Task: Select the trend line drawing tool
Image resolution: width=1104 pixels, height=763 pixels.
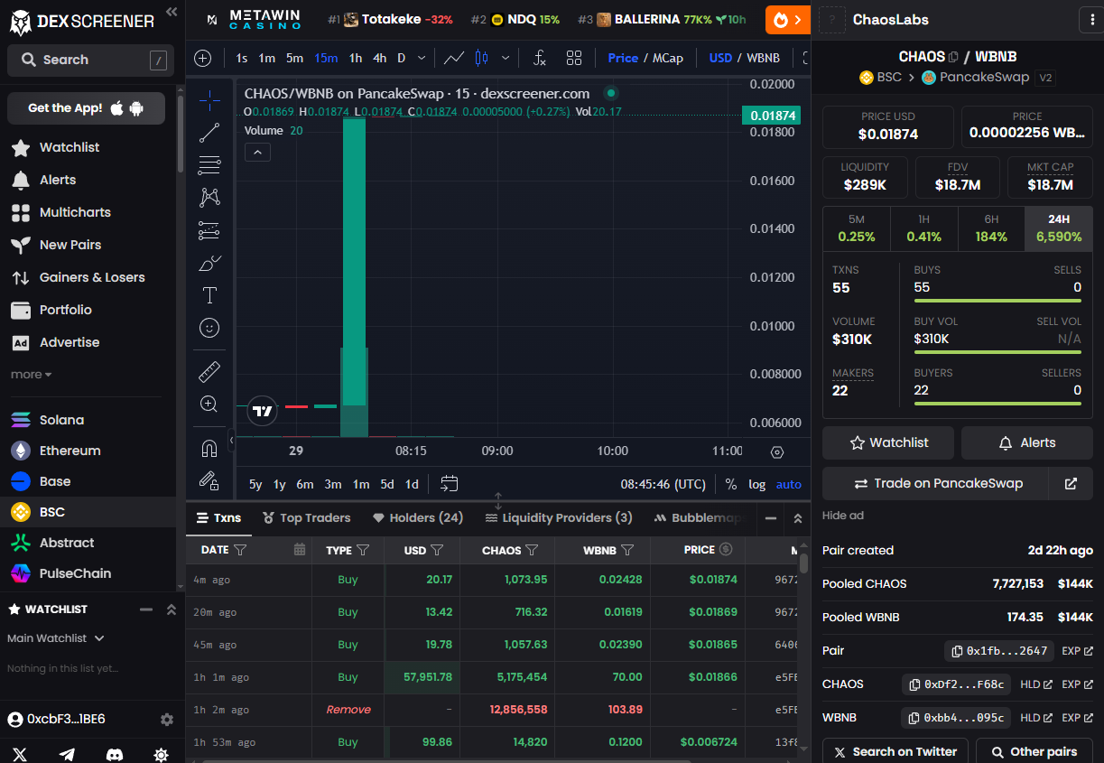Action: [x=209, y=133]
